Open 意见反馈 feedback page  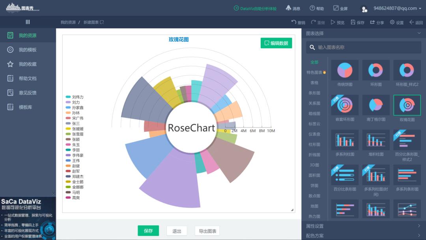click(x=28, y=93)
